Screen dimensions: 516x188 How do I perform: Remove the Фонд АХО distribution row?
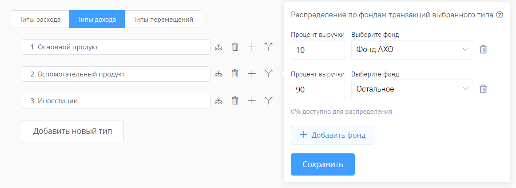483,49
